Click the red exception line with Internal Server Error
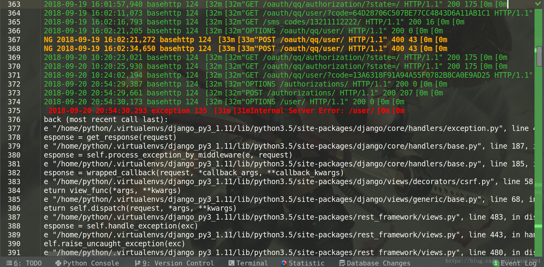 point(226,111)
